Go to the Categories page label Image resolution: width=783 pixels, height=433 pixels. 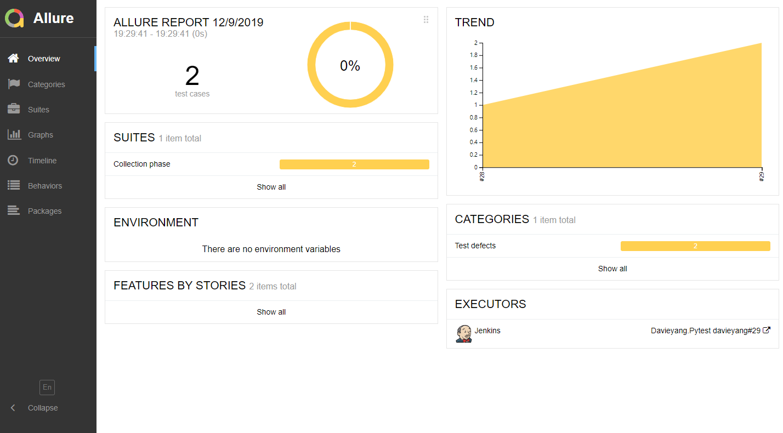coord(47,84)
